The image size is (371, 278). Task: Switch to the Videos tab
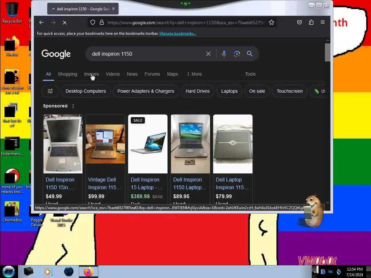pos(113,74)
